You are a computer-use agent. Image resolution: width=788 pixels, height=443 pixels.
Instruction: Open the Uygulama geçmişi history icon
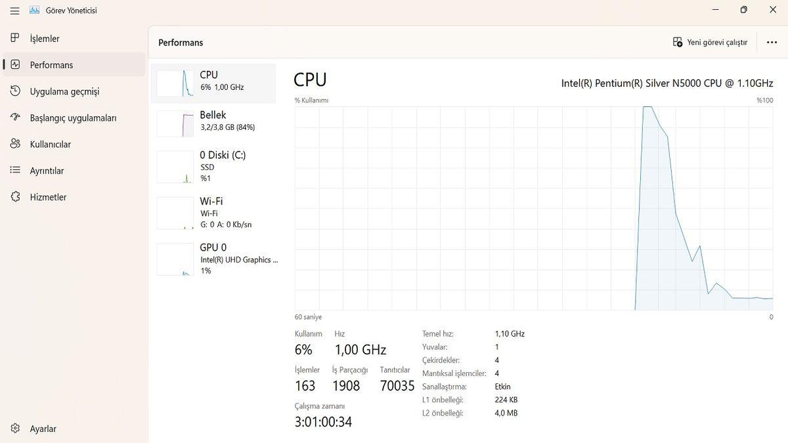point(15,91)
